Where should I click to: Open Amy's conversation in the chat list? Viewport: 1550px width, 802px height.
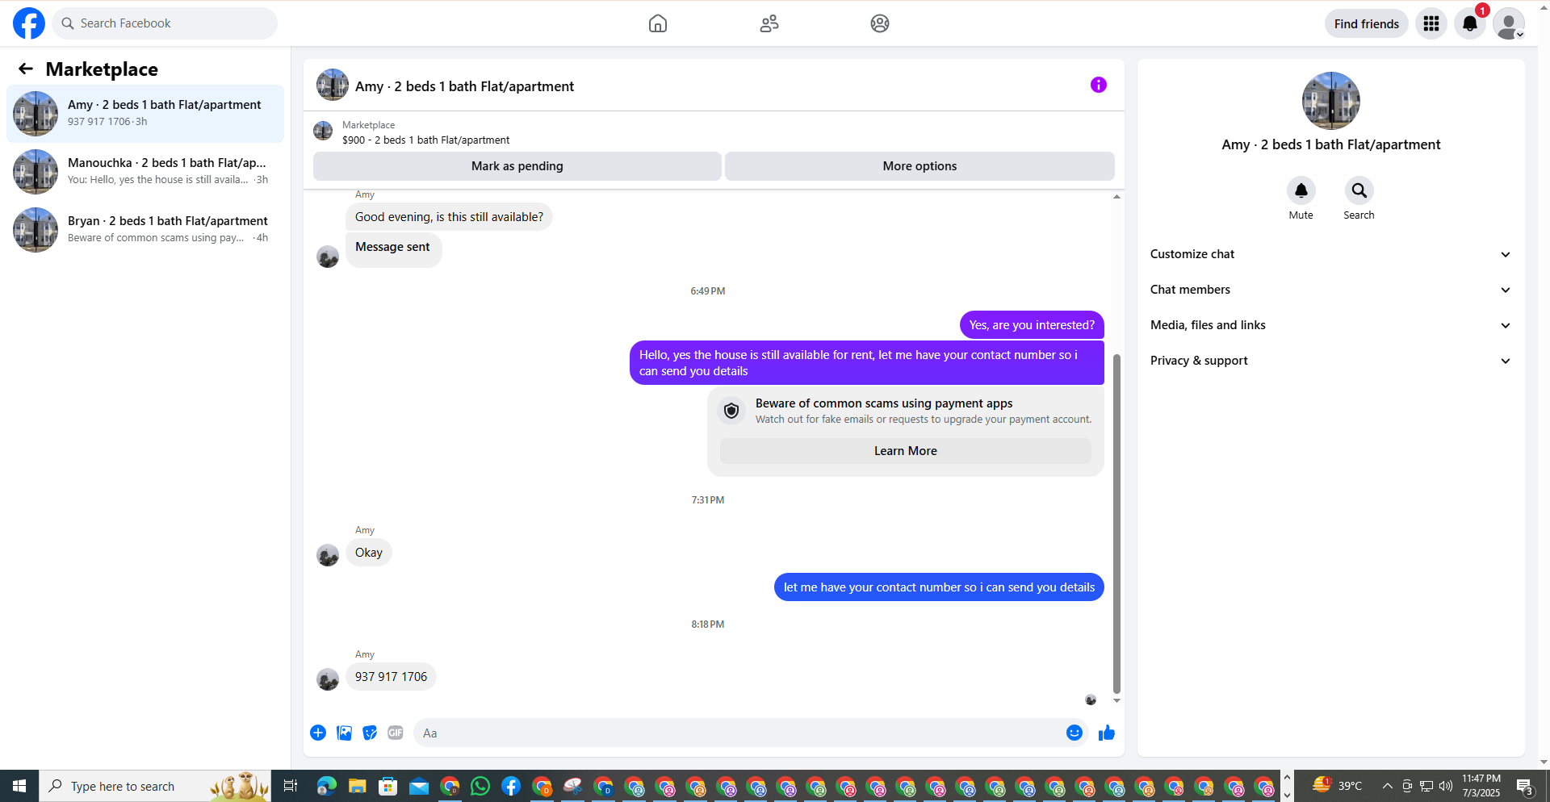click(x=145, y=113)
